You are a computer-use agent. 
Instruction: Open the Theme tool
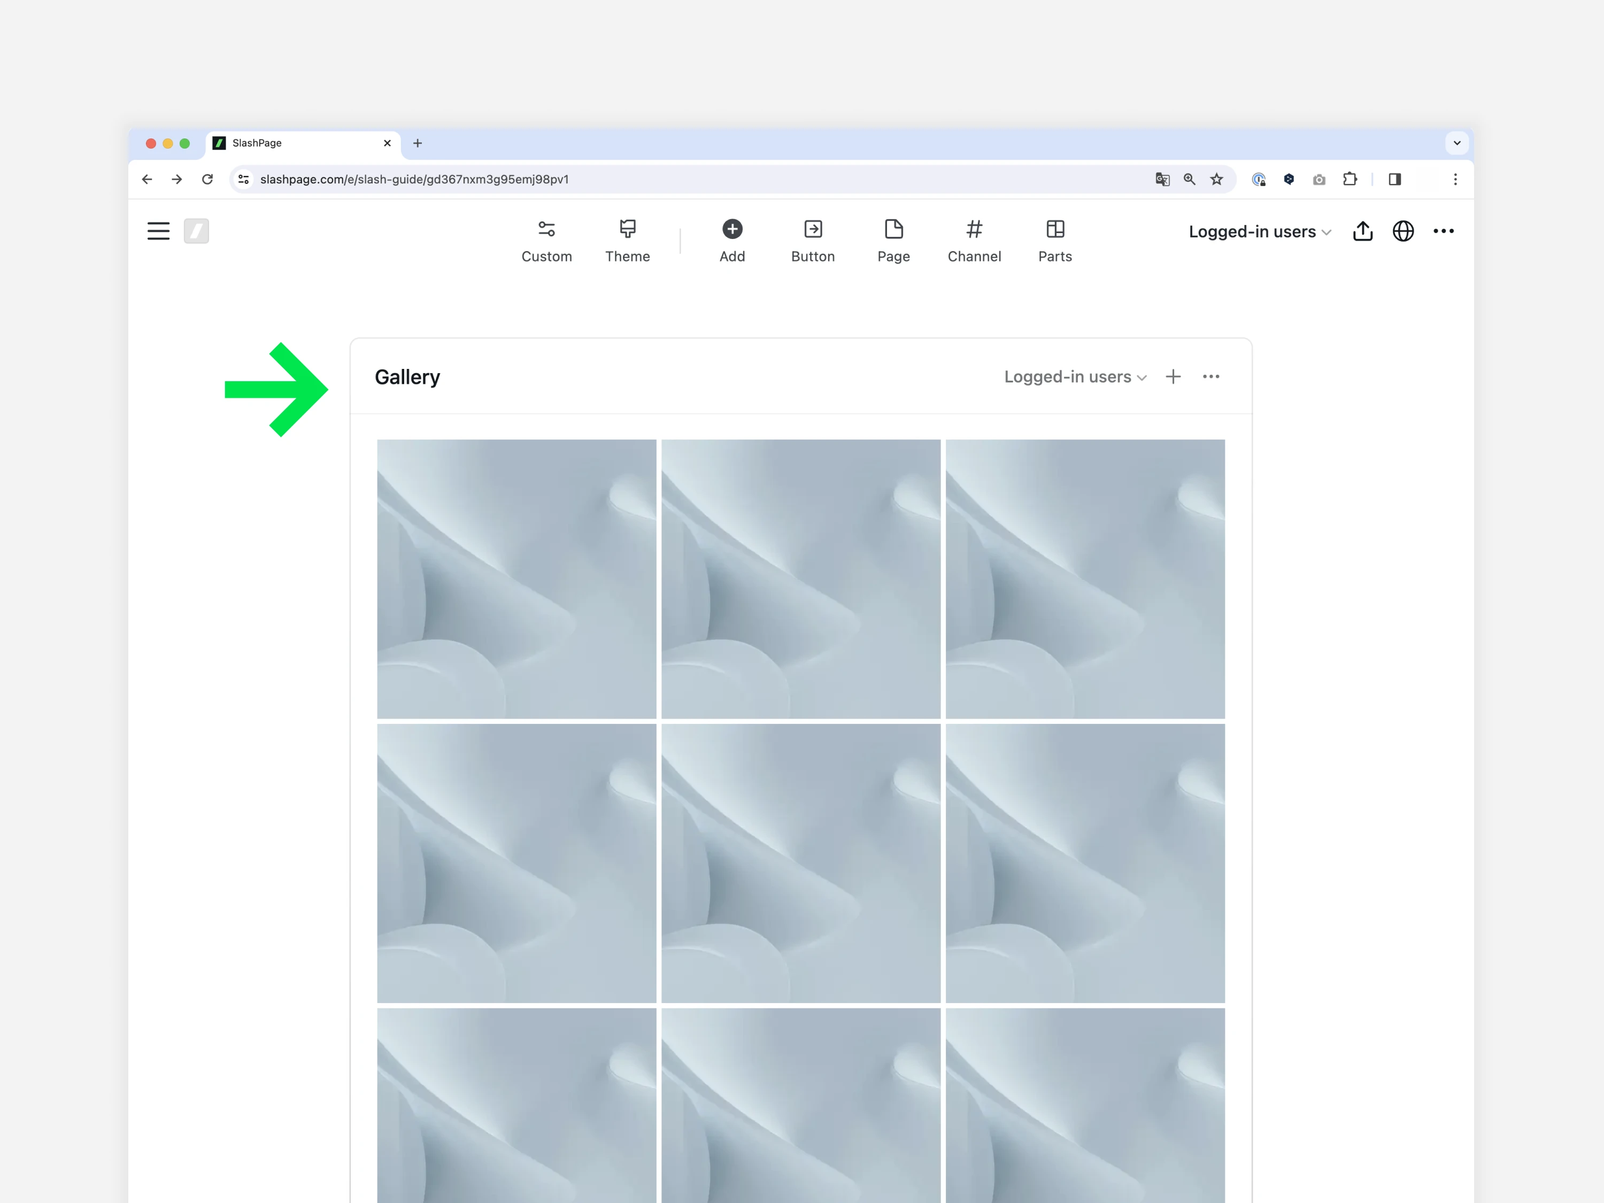tap(628, 242)
